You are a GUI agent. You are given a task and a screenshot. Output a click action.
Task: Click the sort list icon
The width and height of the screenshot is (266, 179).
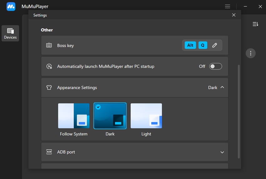coord(255,24)
